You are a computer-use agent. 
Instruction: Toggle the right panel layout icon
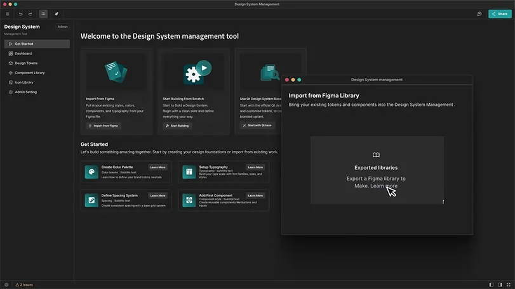500,285
